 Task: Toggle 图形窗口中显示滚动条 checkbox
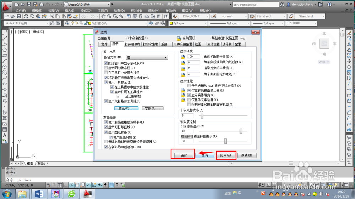click(x=106, y=63)
